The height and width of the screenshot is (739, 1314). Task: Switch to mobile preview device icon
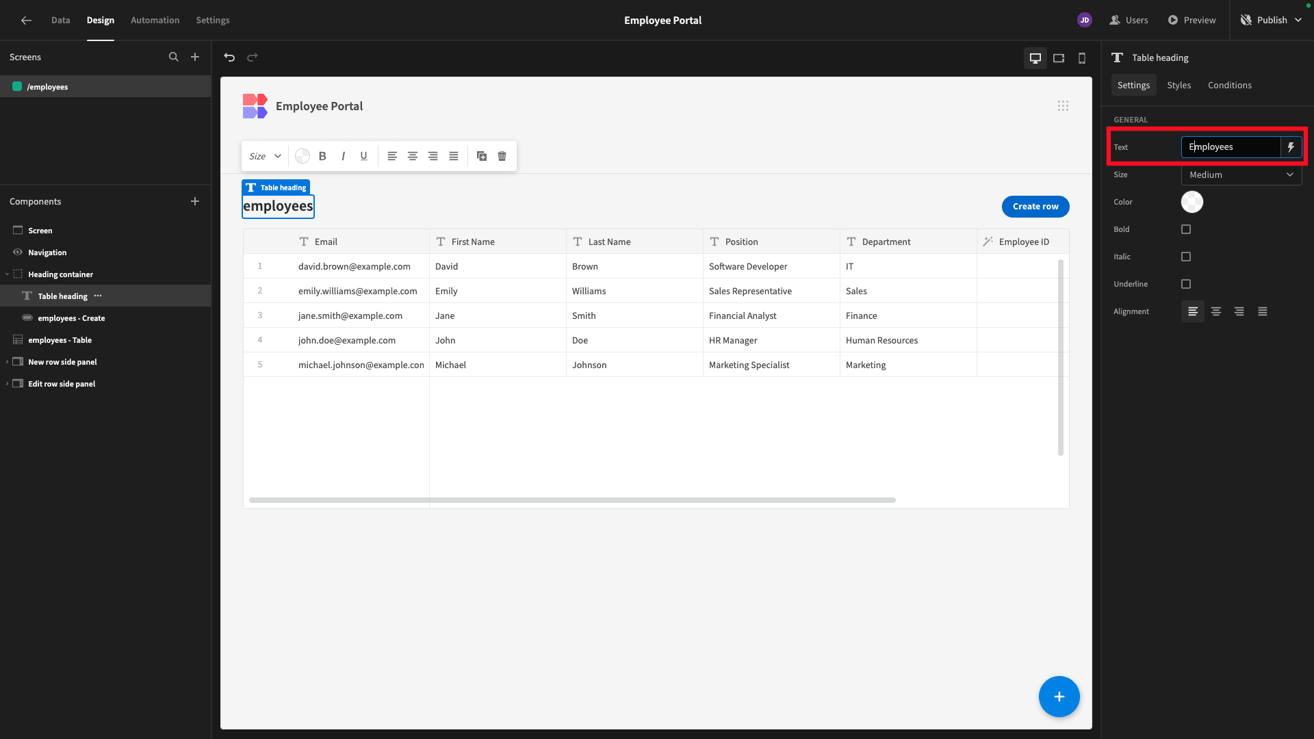point(1082,58)
